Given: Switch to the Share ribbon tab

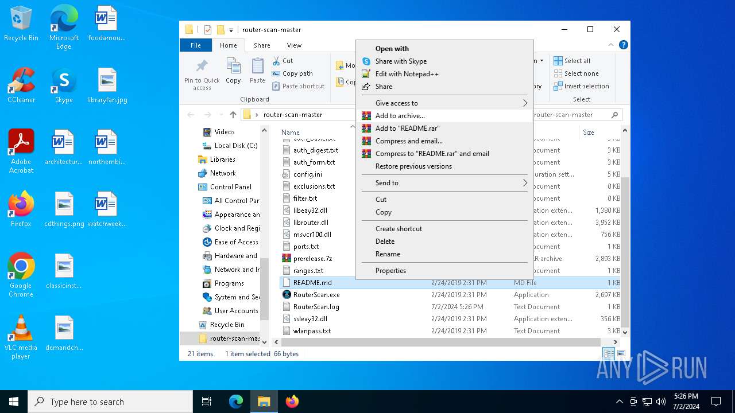Looking at the screenshot, I should coord(262,45).
